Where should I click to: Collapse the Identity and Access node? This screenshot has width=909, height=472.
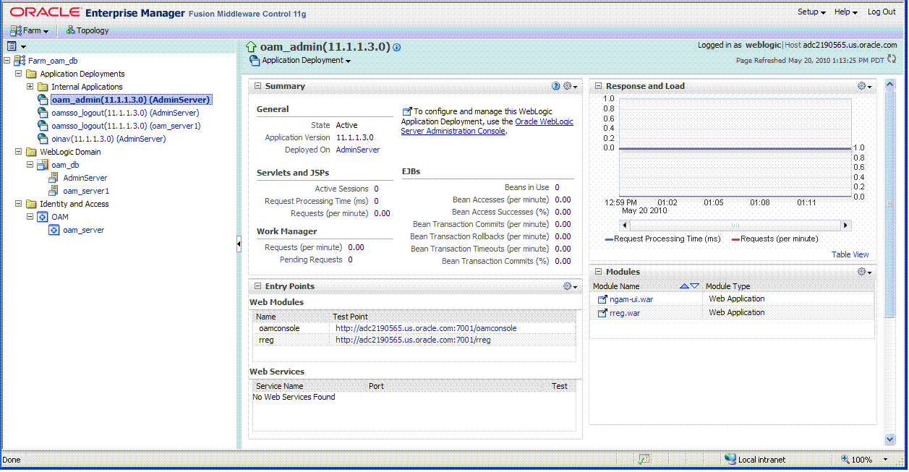click(18, 204)
